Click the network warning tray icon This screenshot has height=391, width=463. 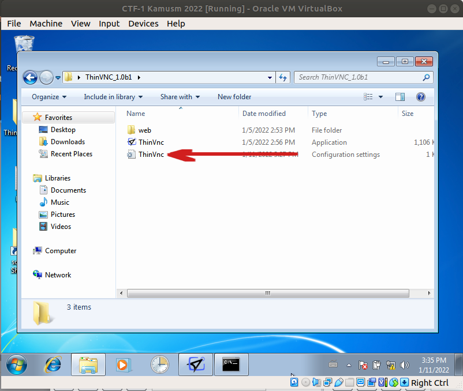[x=391, y=365]
